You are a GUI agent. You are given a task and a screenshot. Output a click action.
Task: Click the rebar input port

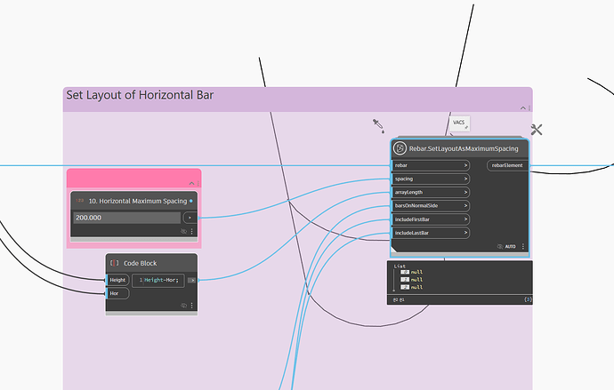pyautogui.click(x=431, y=165)
